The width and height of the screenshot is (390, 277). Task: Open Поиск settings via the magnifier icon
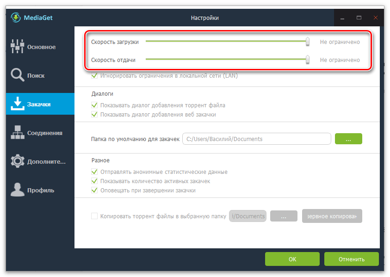click(x=18, y=75)
